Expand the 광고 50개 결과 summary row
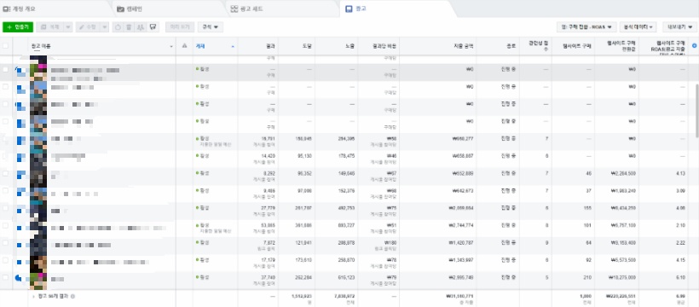This screenshot has width=699, height=307. 33,296
